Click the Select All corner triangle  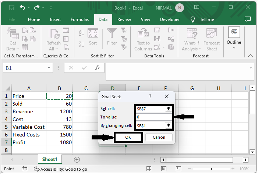click(8, 88)
